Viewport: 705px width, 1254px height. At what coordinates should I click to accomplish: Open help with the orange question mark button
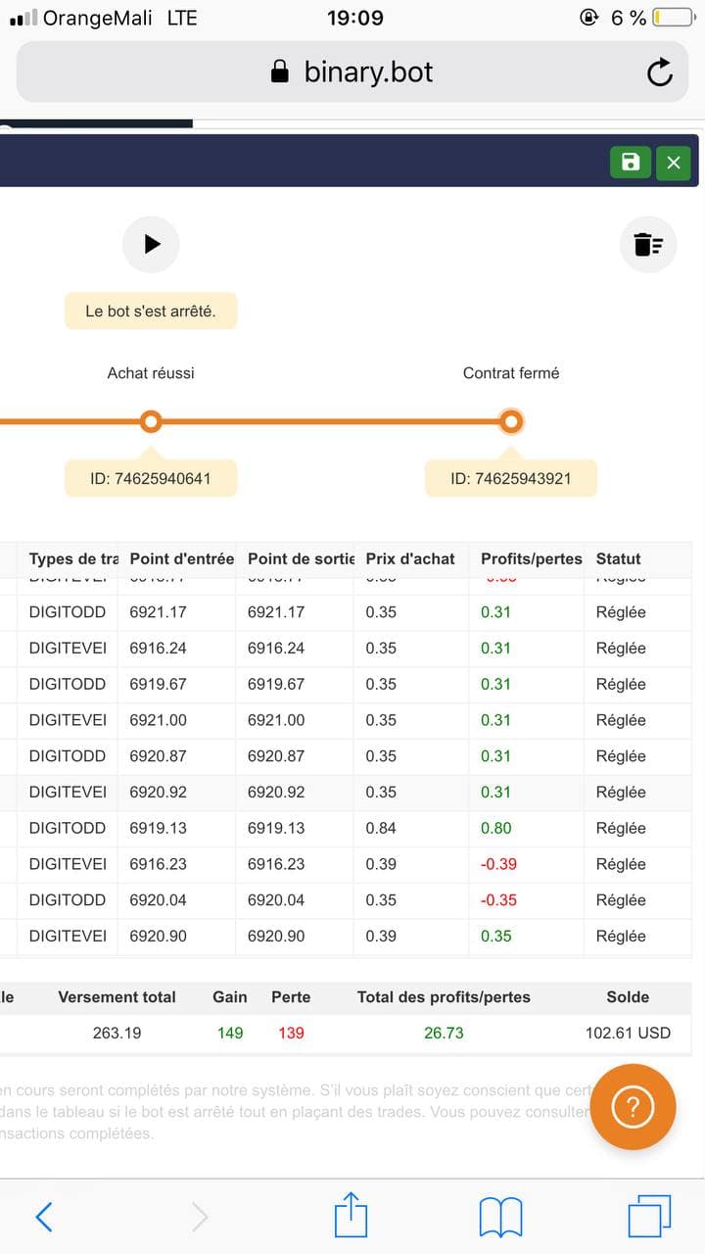point(633,1107)
